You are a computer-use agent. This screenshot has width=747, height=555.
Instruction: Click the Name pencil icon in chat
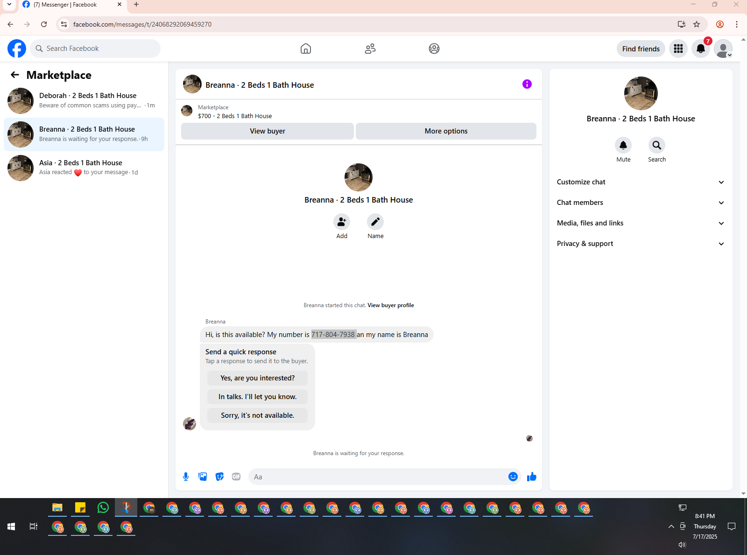coord(375,222)
